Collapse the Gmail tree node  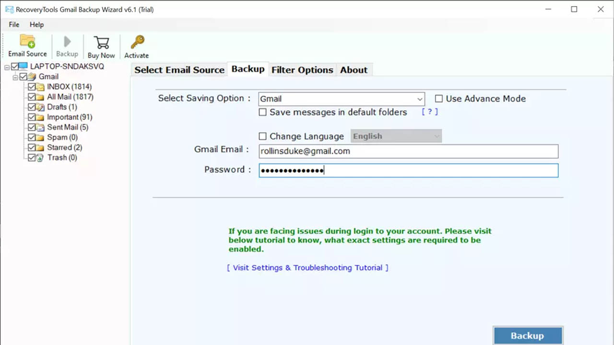click(15, 77)
